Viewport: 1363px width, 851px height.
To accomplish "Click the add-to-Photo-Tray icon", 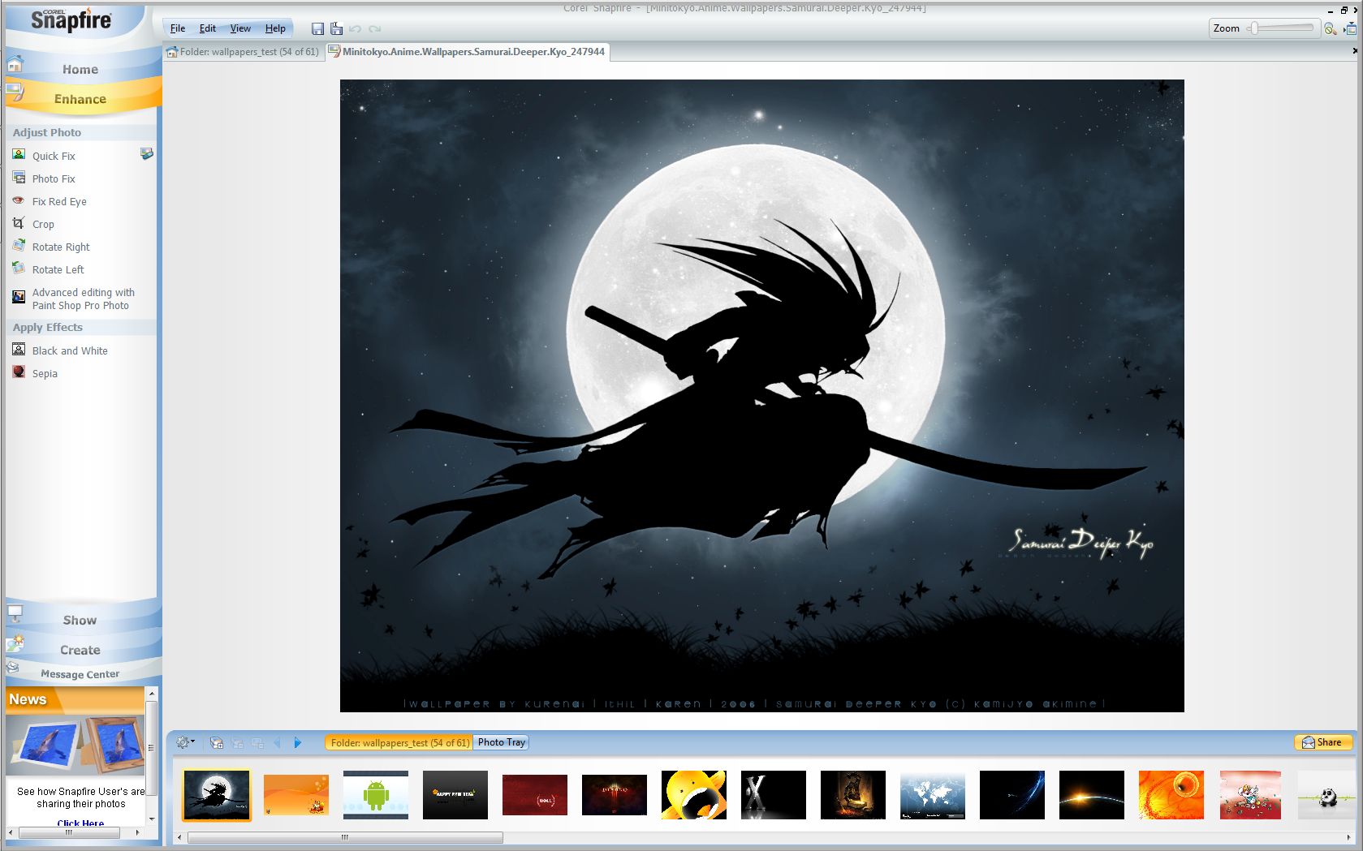I will pos(217,742).
